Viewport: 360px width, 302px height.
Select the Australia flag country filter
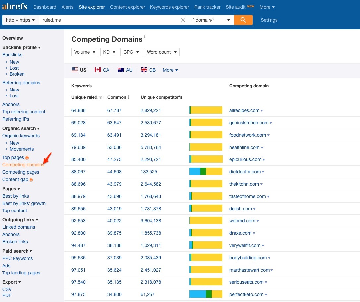pos(125,70)
